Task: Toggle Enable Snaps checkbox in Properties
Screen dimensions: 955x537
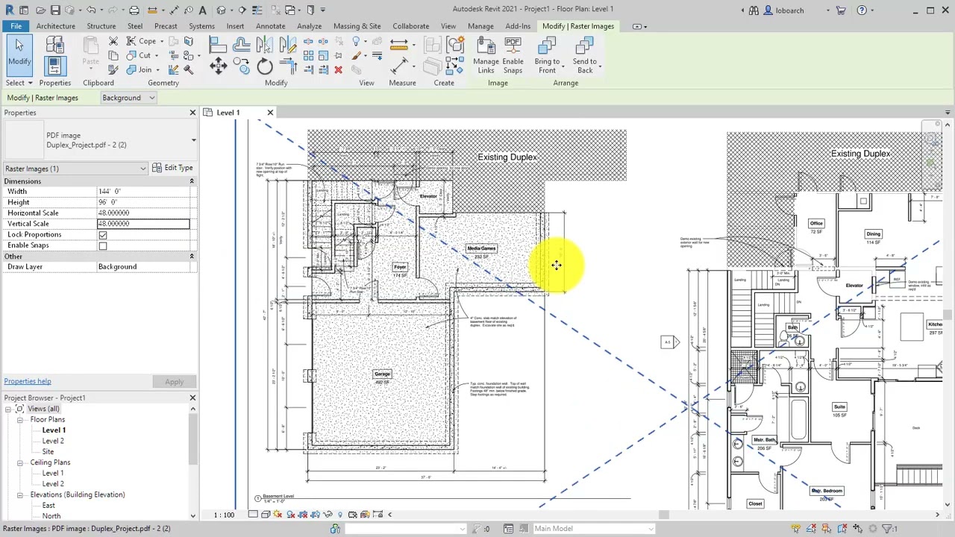Action: (x=103, y=245)
